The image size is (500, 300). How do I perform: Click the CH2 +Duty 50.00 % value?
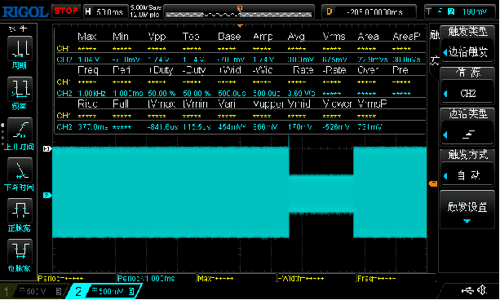point(162,94)
